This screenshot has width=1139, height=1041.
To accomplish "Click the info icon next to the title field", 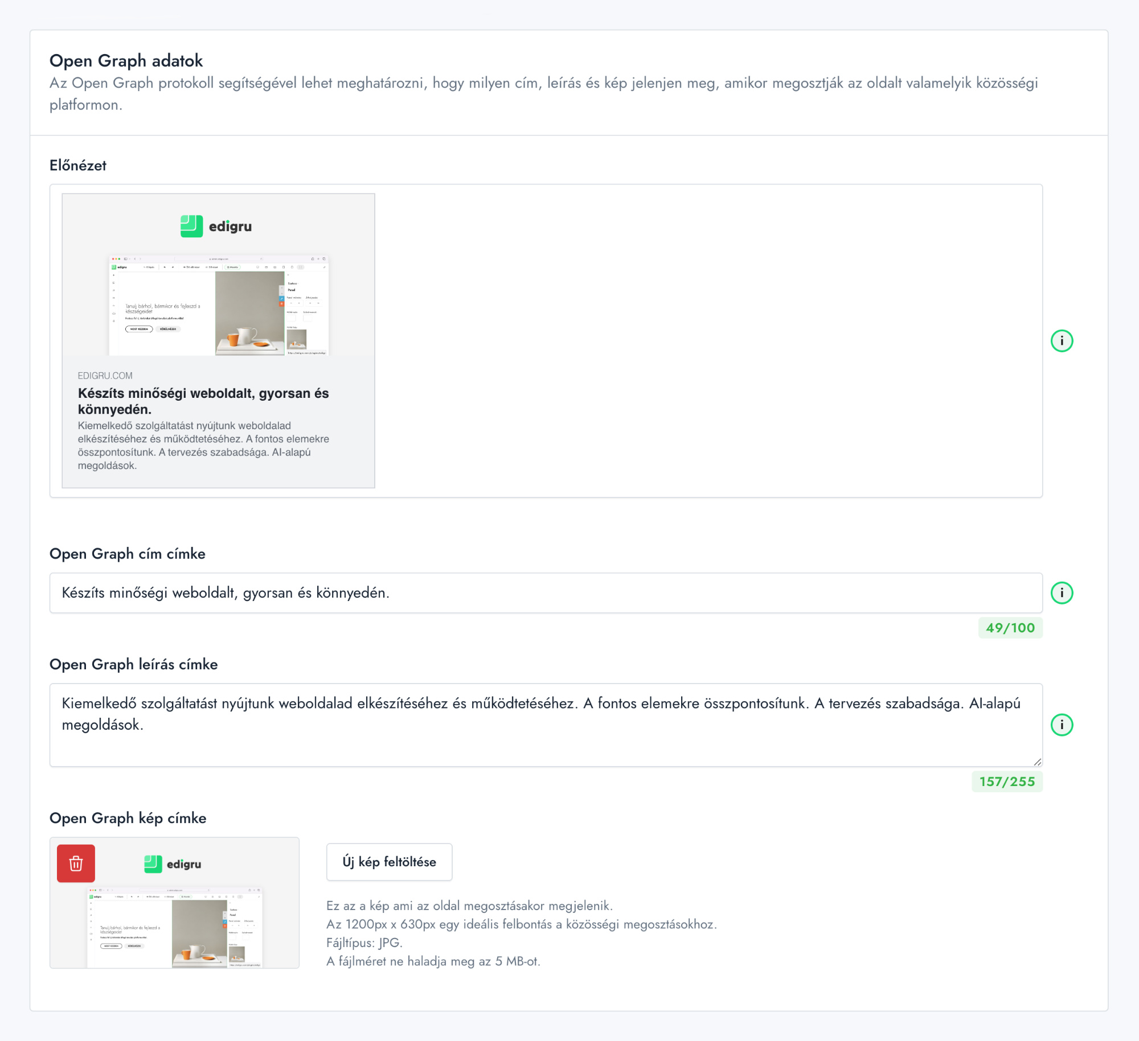I will tap(1062, 592).
